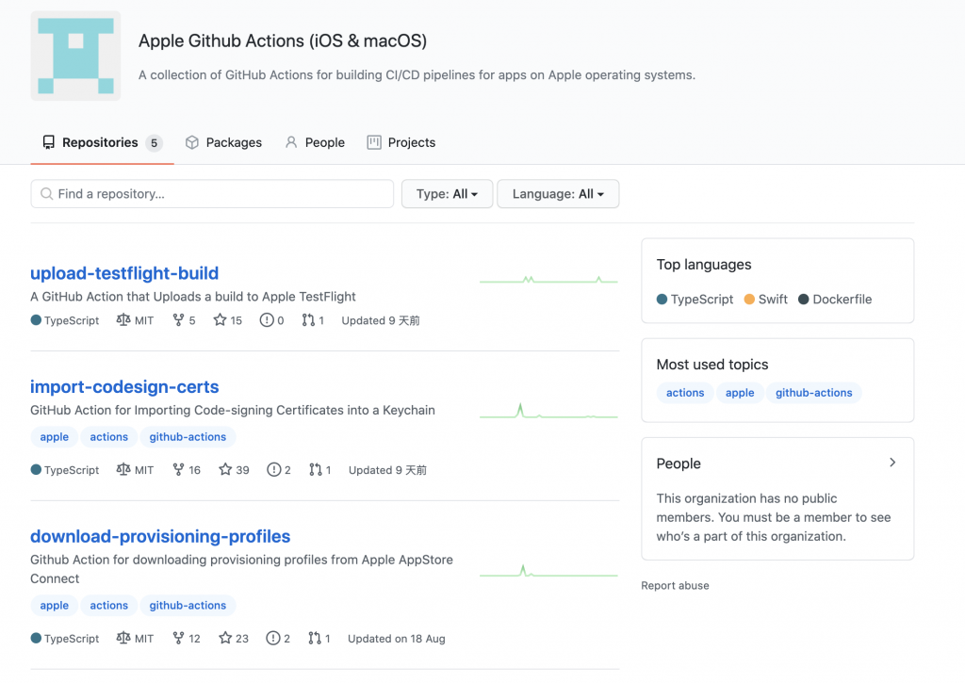
Task: View the activity graph of import-codesign-certs
Action: pyautogui.click(x=549, y=411)
